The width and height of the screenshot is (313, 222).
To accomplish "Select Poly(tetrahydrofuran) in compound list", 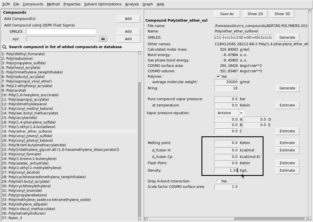I will (24, 213).
